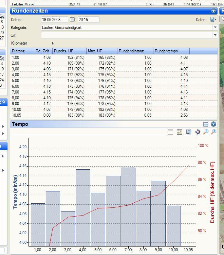Viewport: 224px width, 255px height.
Task: Open the Rundenzeiten panel menu arrow
Action: tap(213, 11)
